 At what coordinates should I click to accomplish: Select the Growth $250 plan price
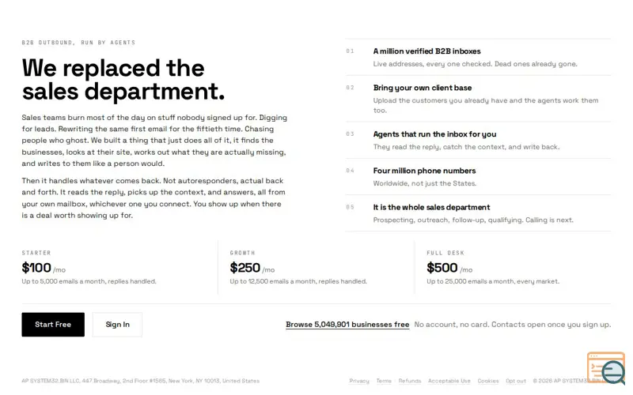[x=244, y=268]
